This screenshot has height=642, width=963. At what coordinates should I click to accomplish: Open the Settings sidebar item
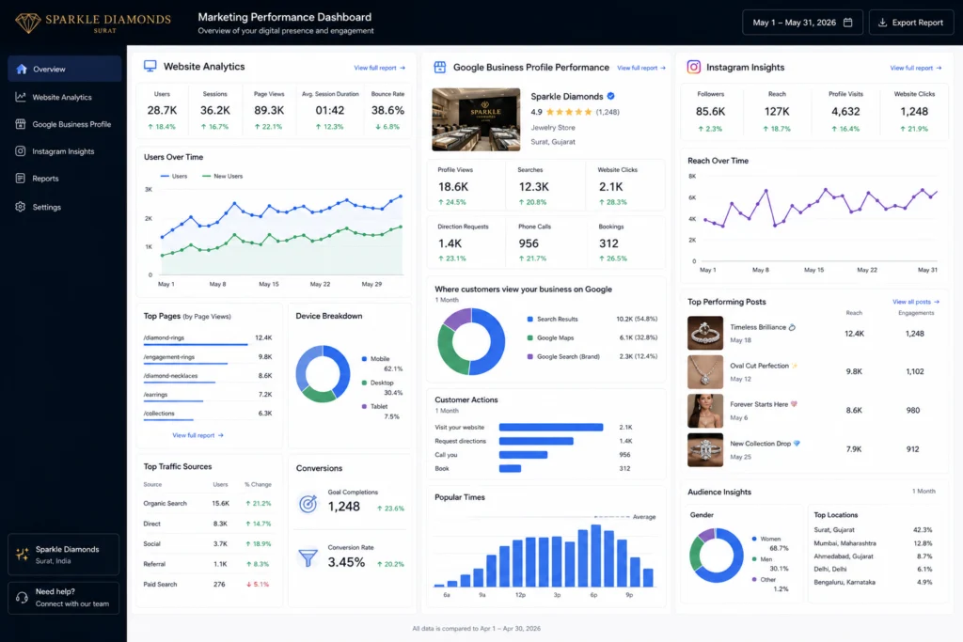(65, 207)
